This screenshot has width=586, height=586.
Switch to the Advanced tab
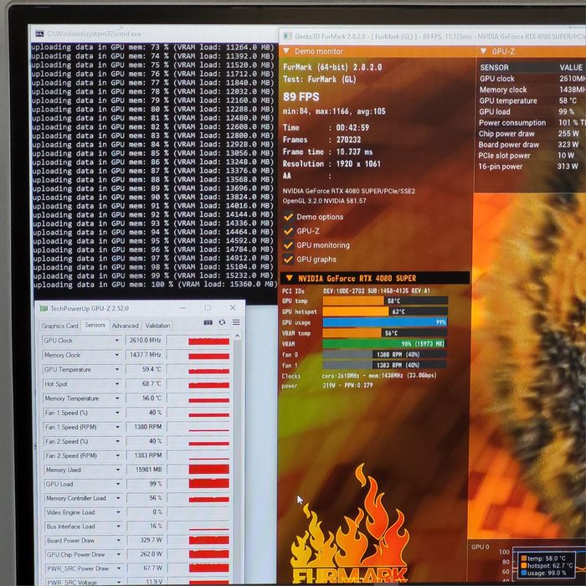click(126, 326)
